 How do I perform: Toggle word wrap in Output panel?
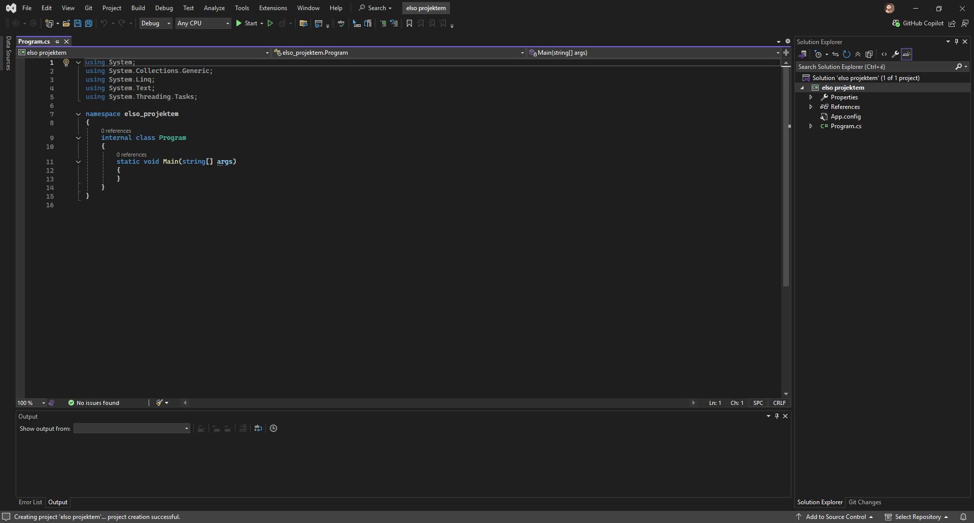(258, 428)
